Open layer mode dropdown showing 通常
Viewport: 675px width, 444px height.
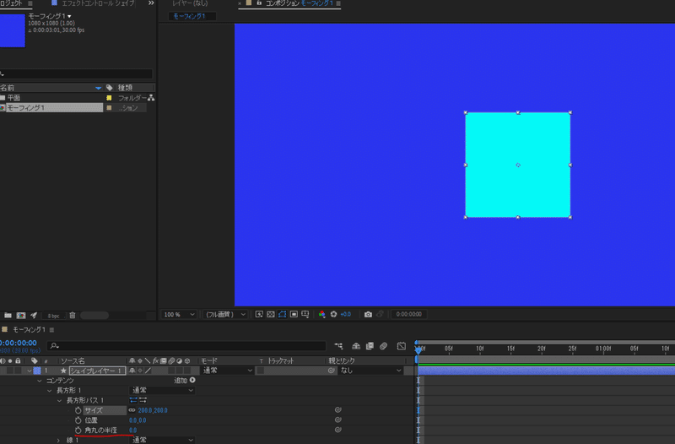click(x=227, y=371)
